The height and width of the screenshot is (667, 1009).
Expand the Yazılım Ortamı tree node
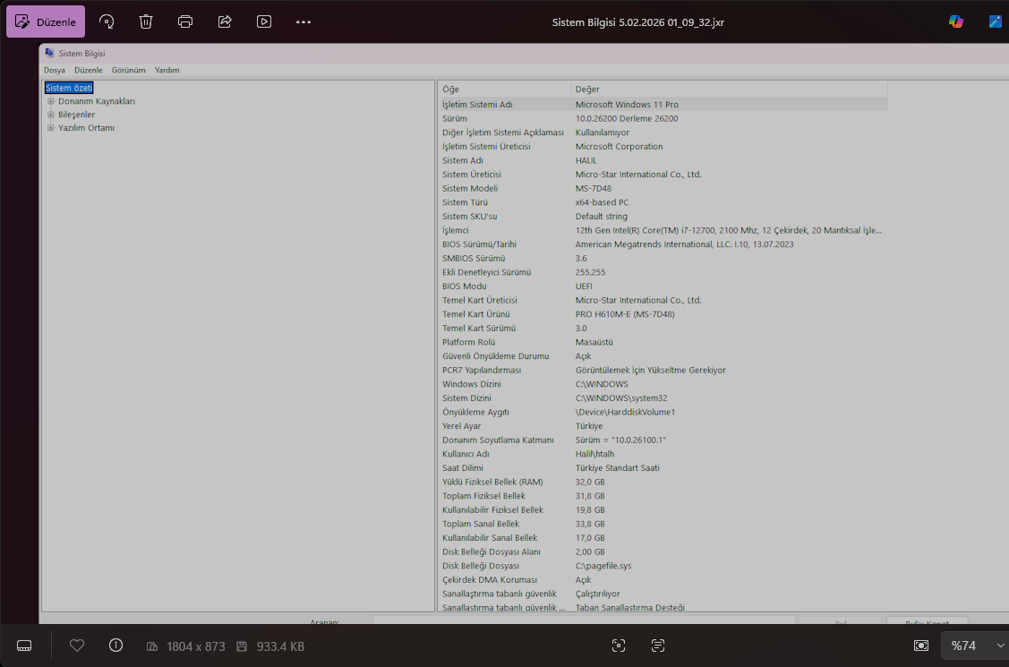pyautogui.click(x=50, y=127)
